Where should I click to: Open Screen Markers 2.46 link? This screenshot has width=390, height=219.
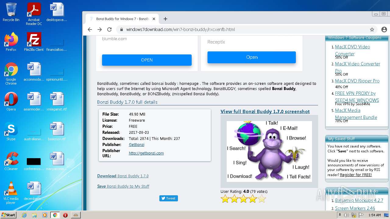(x=355, y=208)
